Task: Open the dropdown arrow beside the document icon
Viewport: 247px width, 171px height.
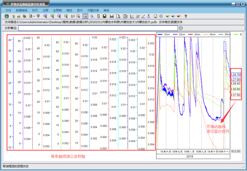Action: 34,16
